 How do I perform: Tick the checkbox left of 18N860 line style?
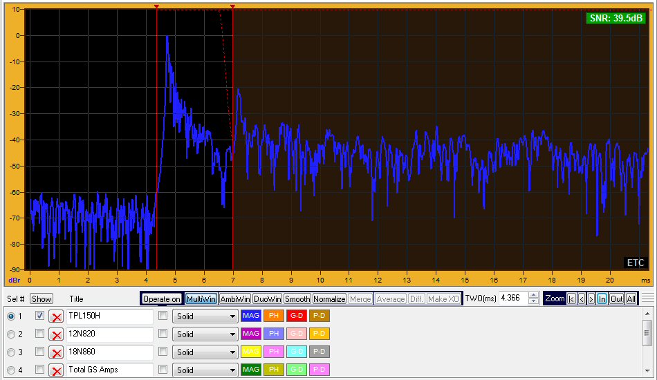163,352
